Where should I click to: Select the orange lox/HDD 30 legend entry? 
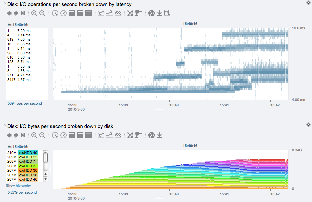(x=28, y=170)
